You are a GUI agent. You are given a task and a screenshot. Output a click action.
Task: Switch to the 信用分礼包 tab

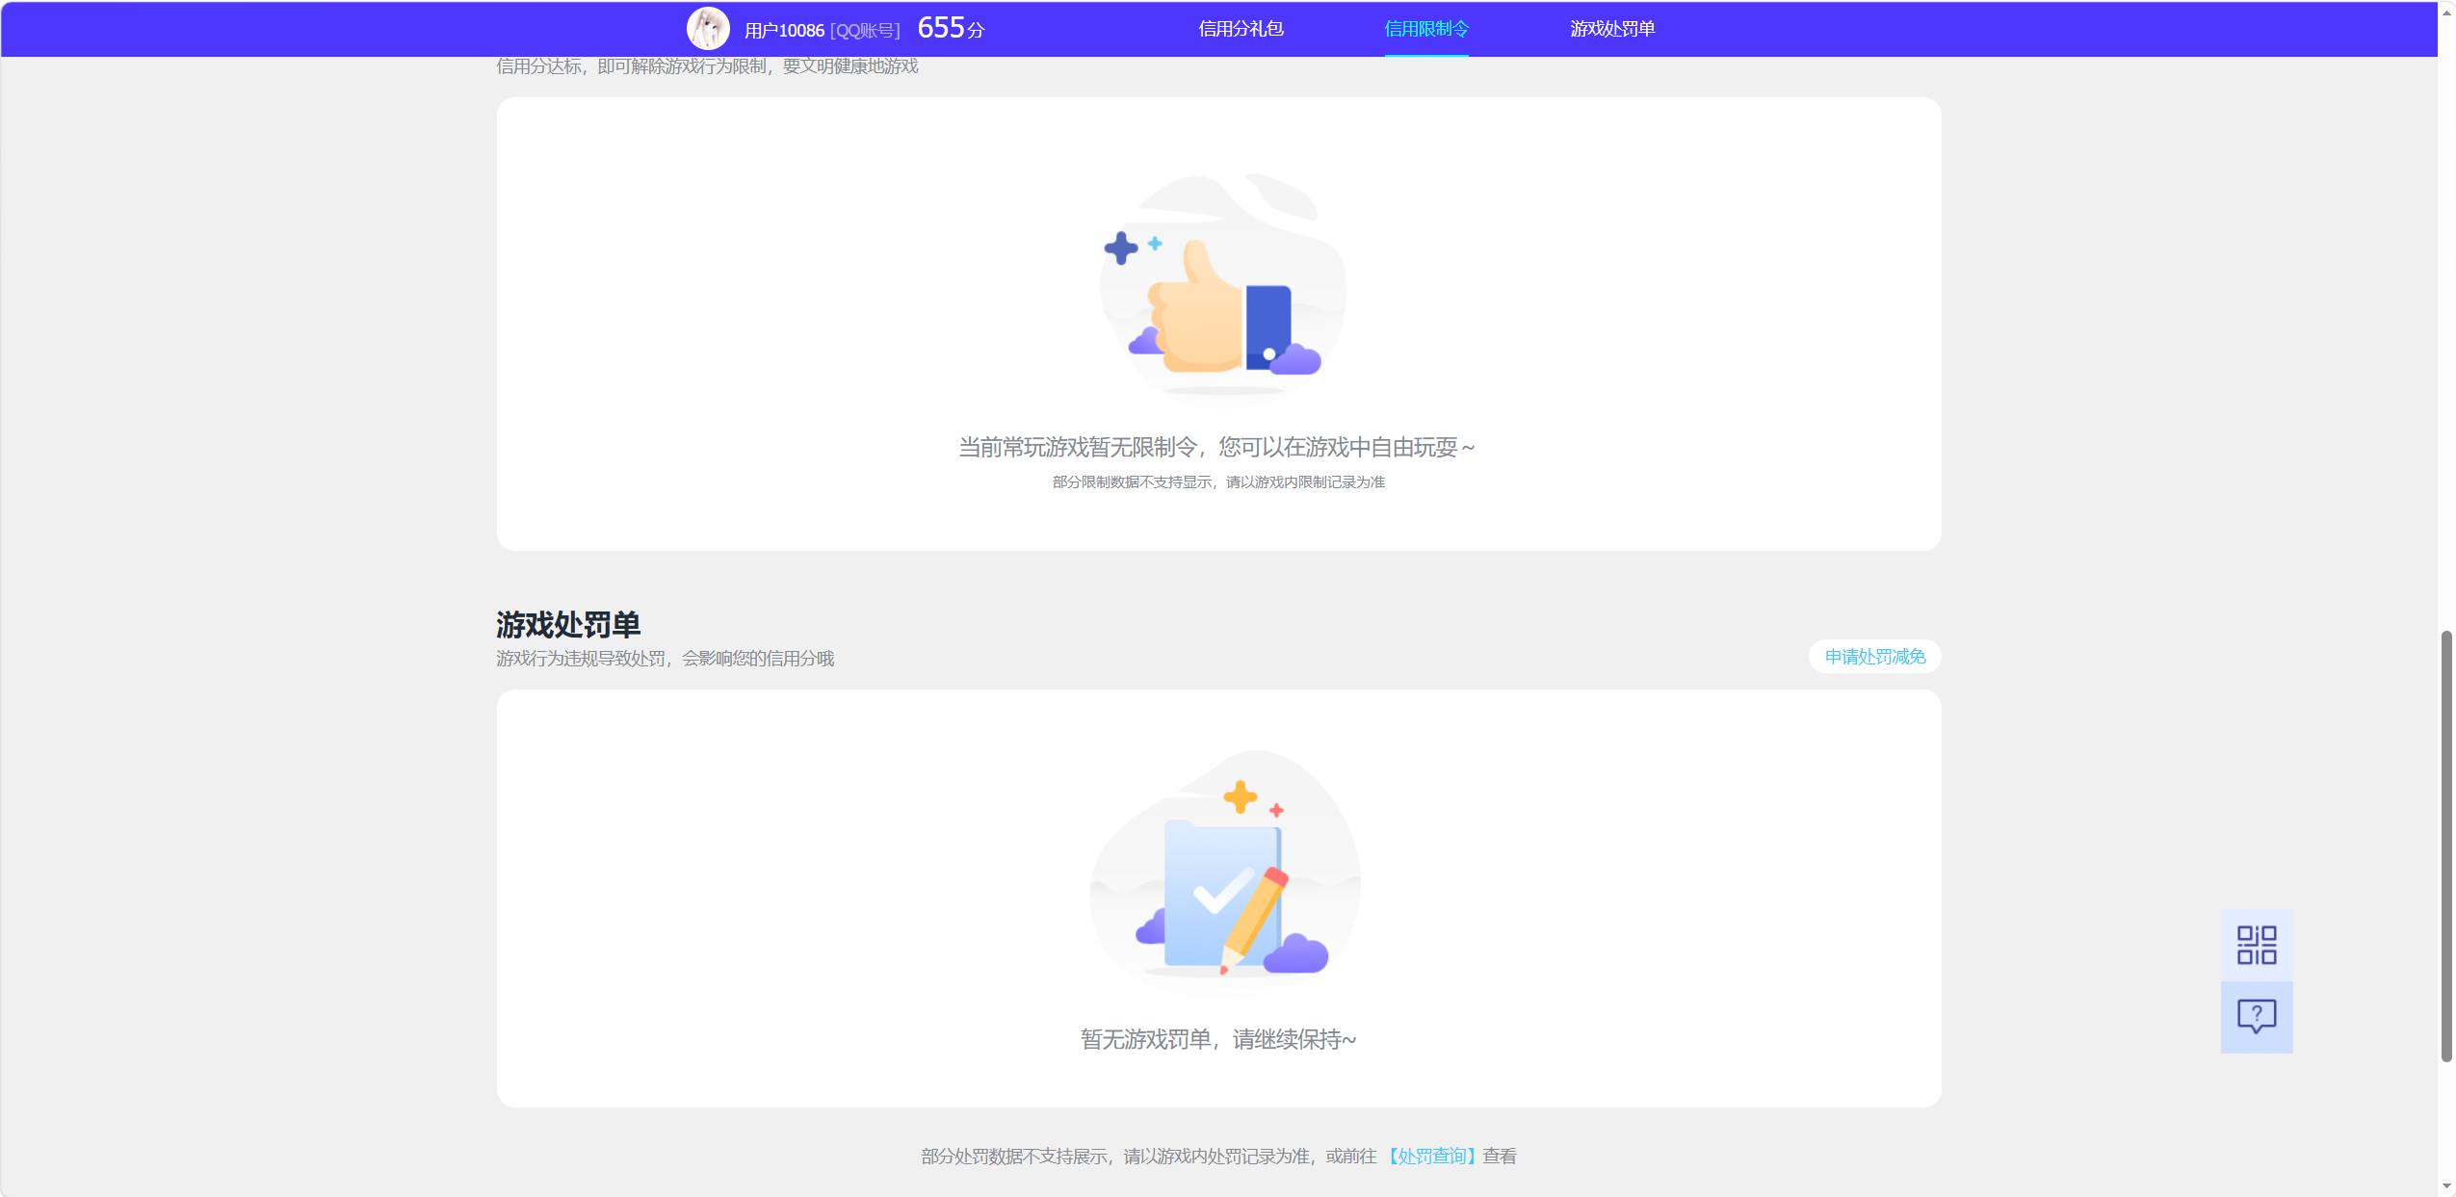(1241, 29)
